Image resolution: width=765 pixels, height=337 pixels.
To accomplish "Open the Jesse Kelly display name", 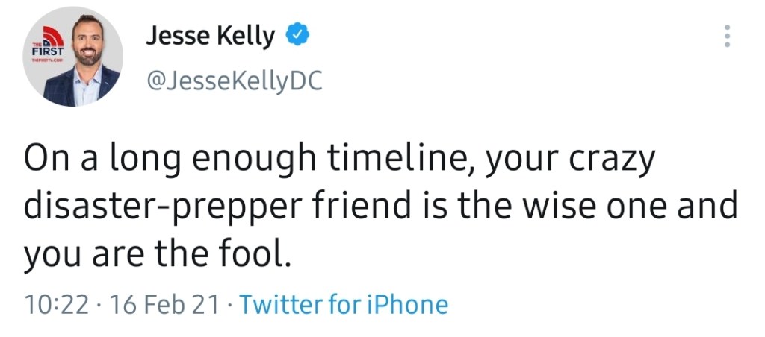I will click(210, 35).
